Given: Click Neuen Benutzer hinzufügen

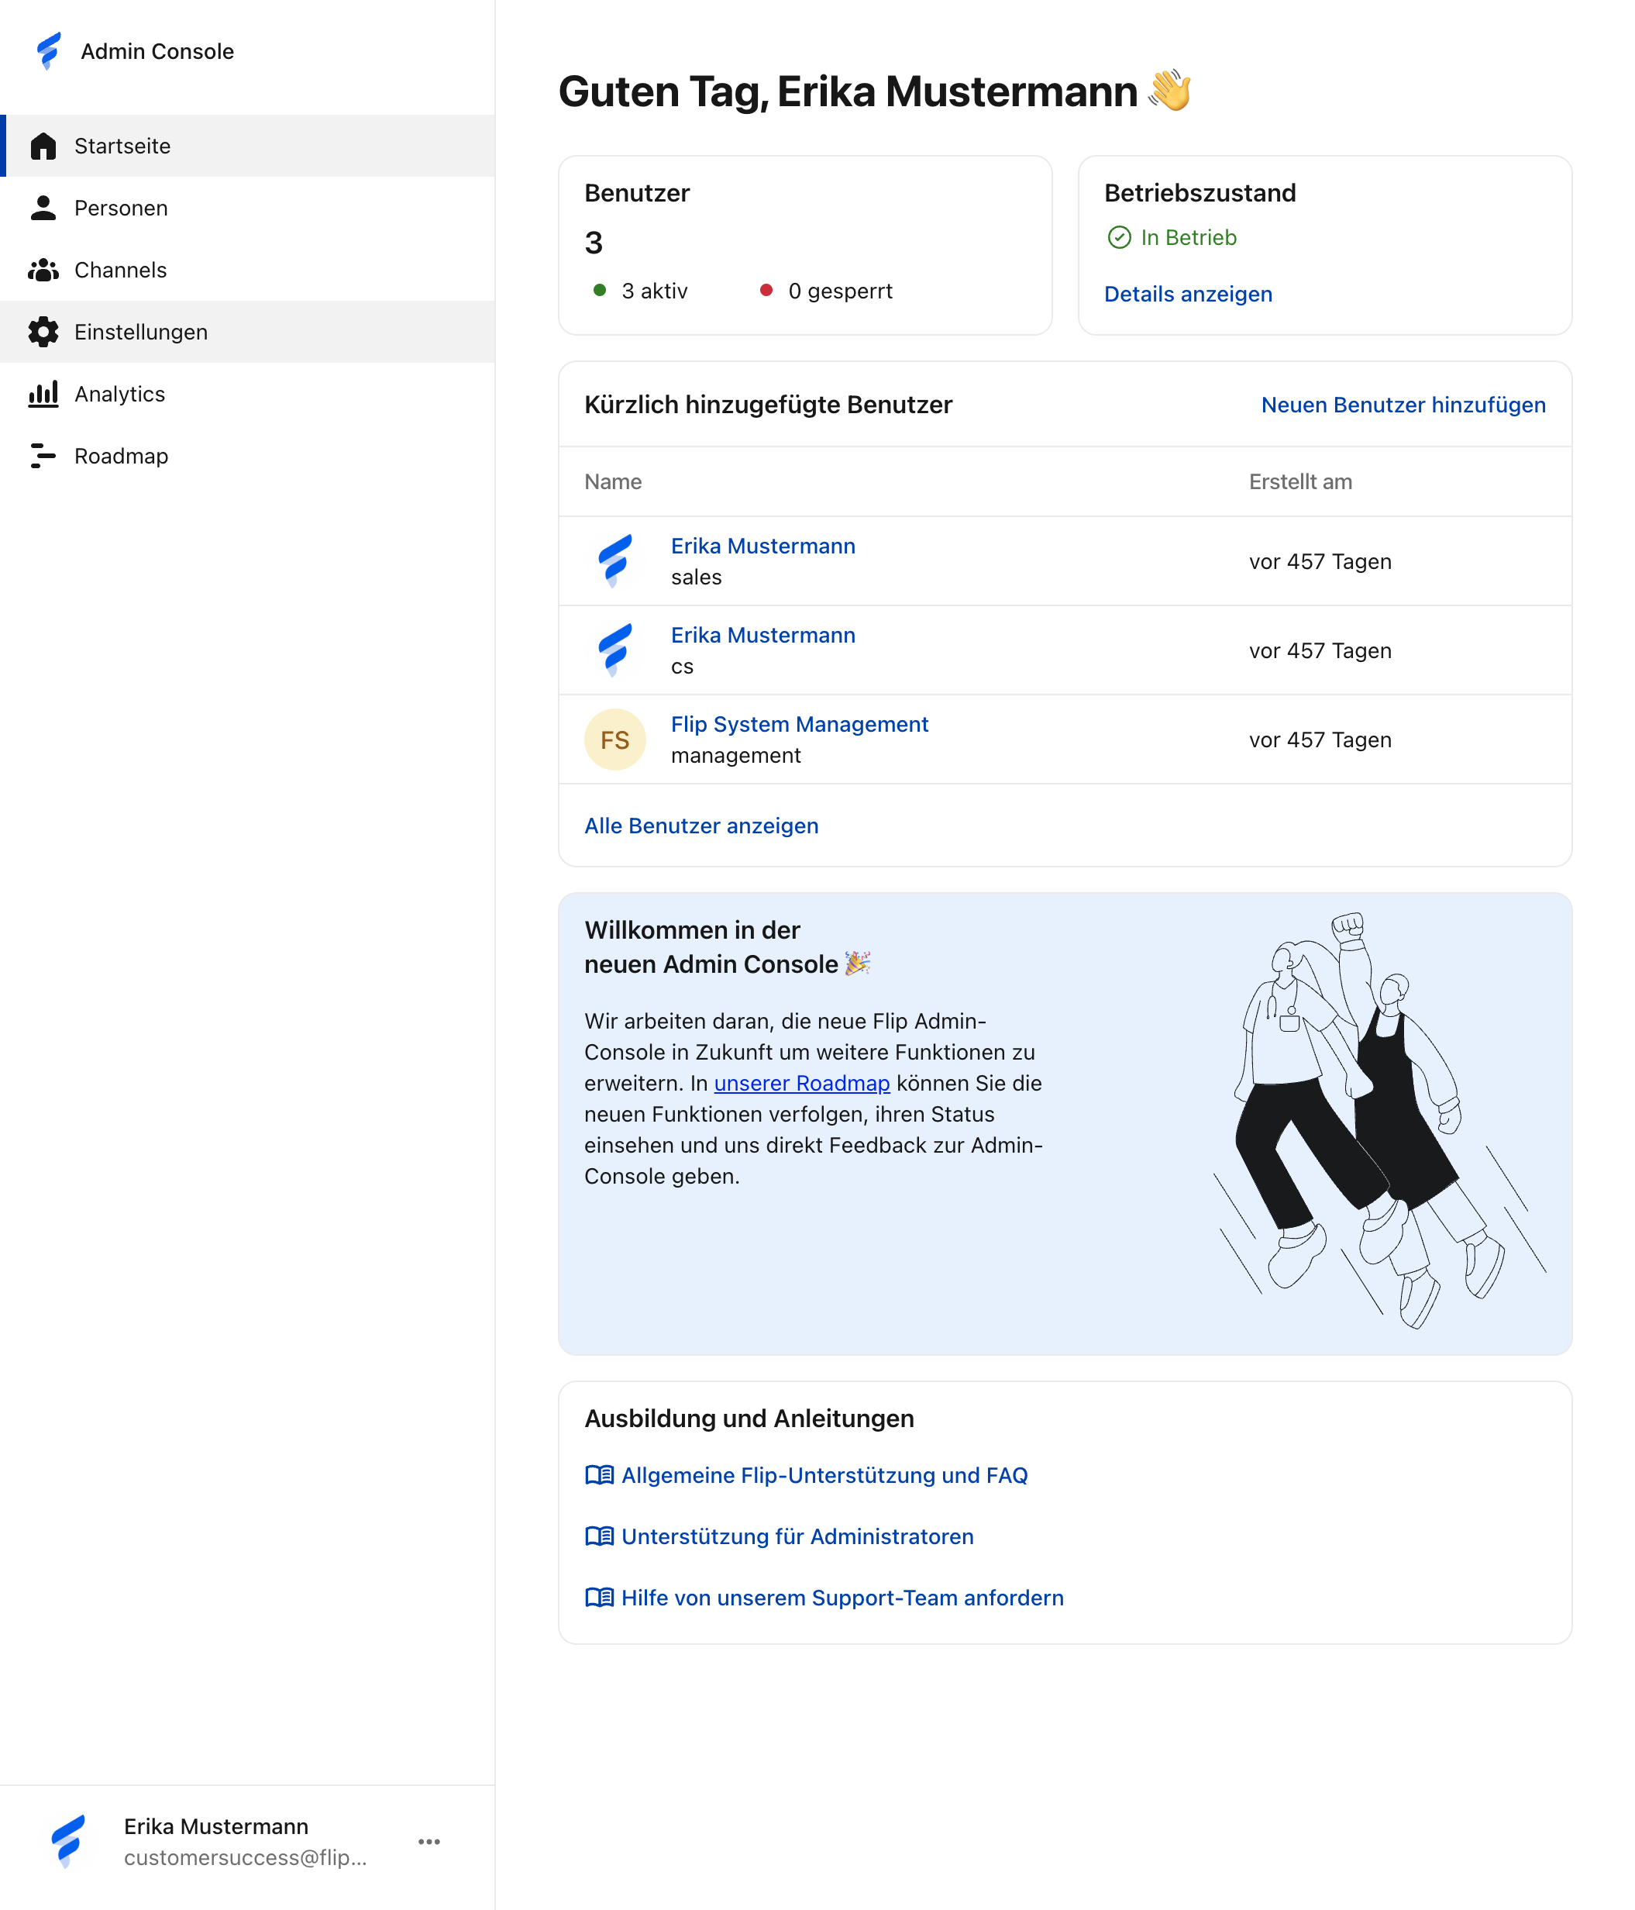Looking at the screenshot, I should (1403, 405).
